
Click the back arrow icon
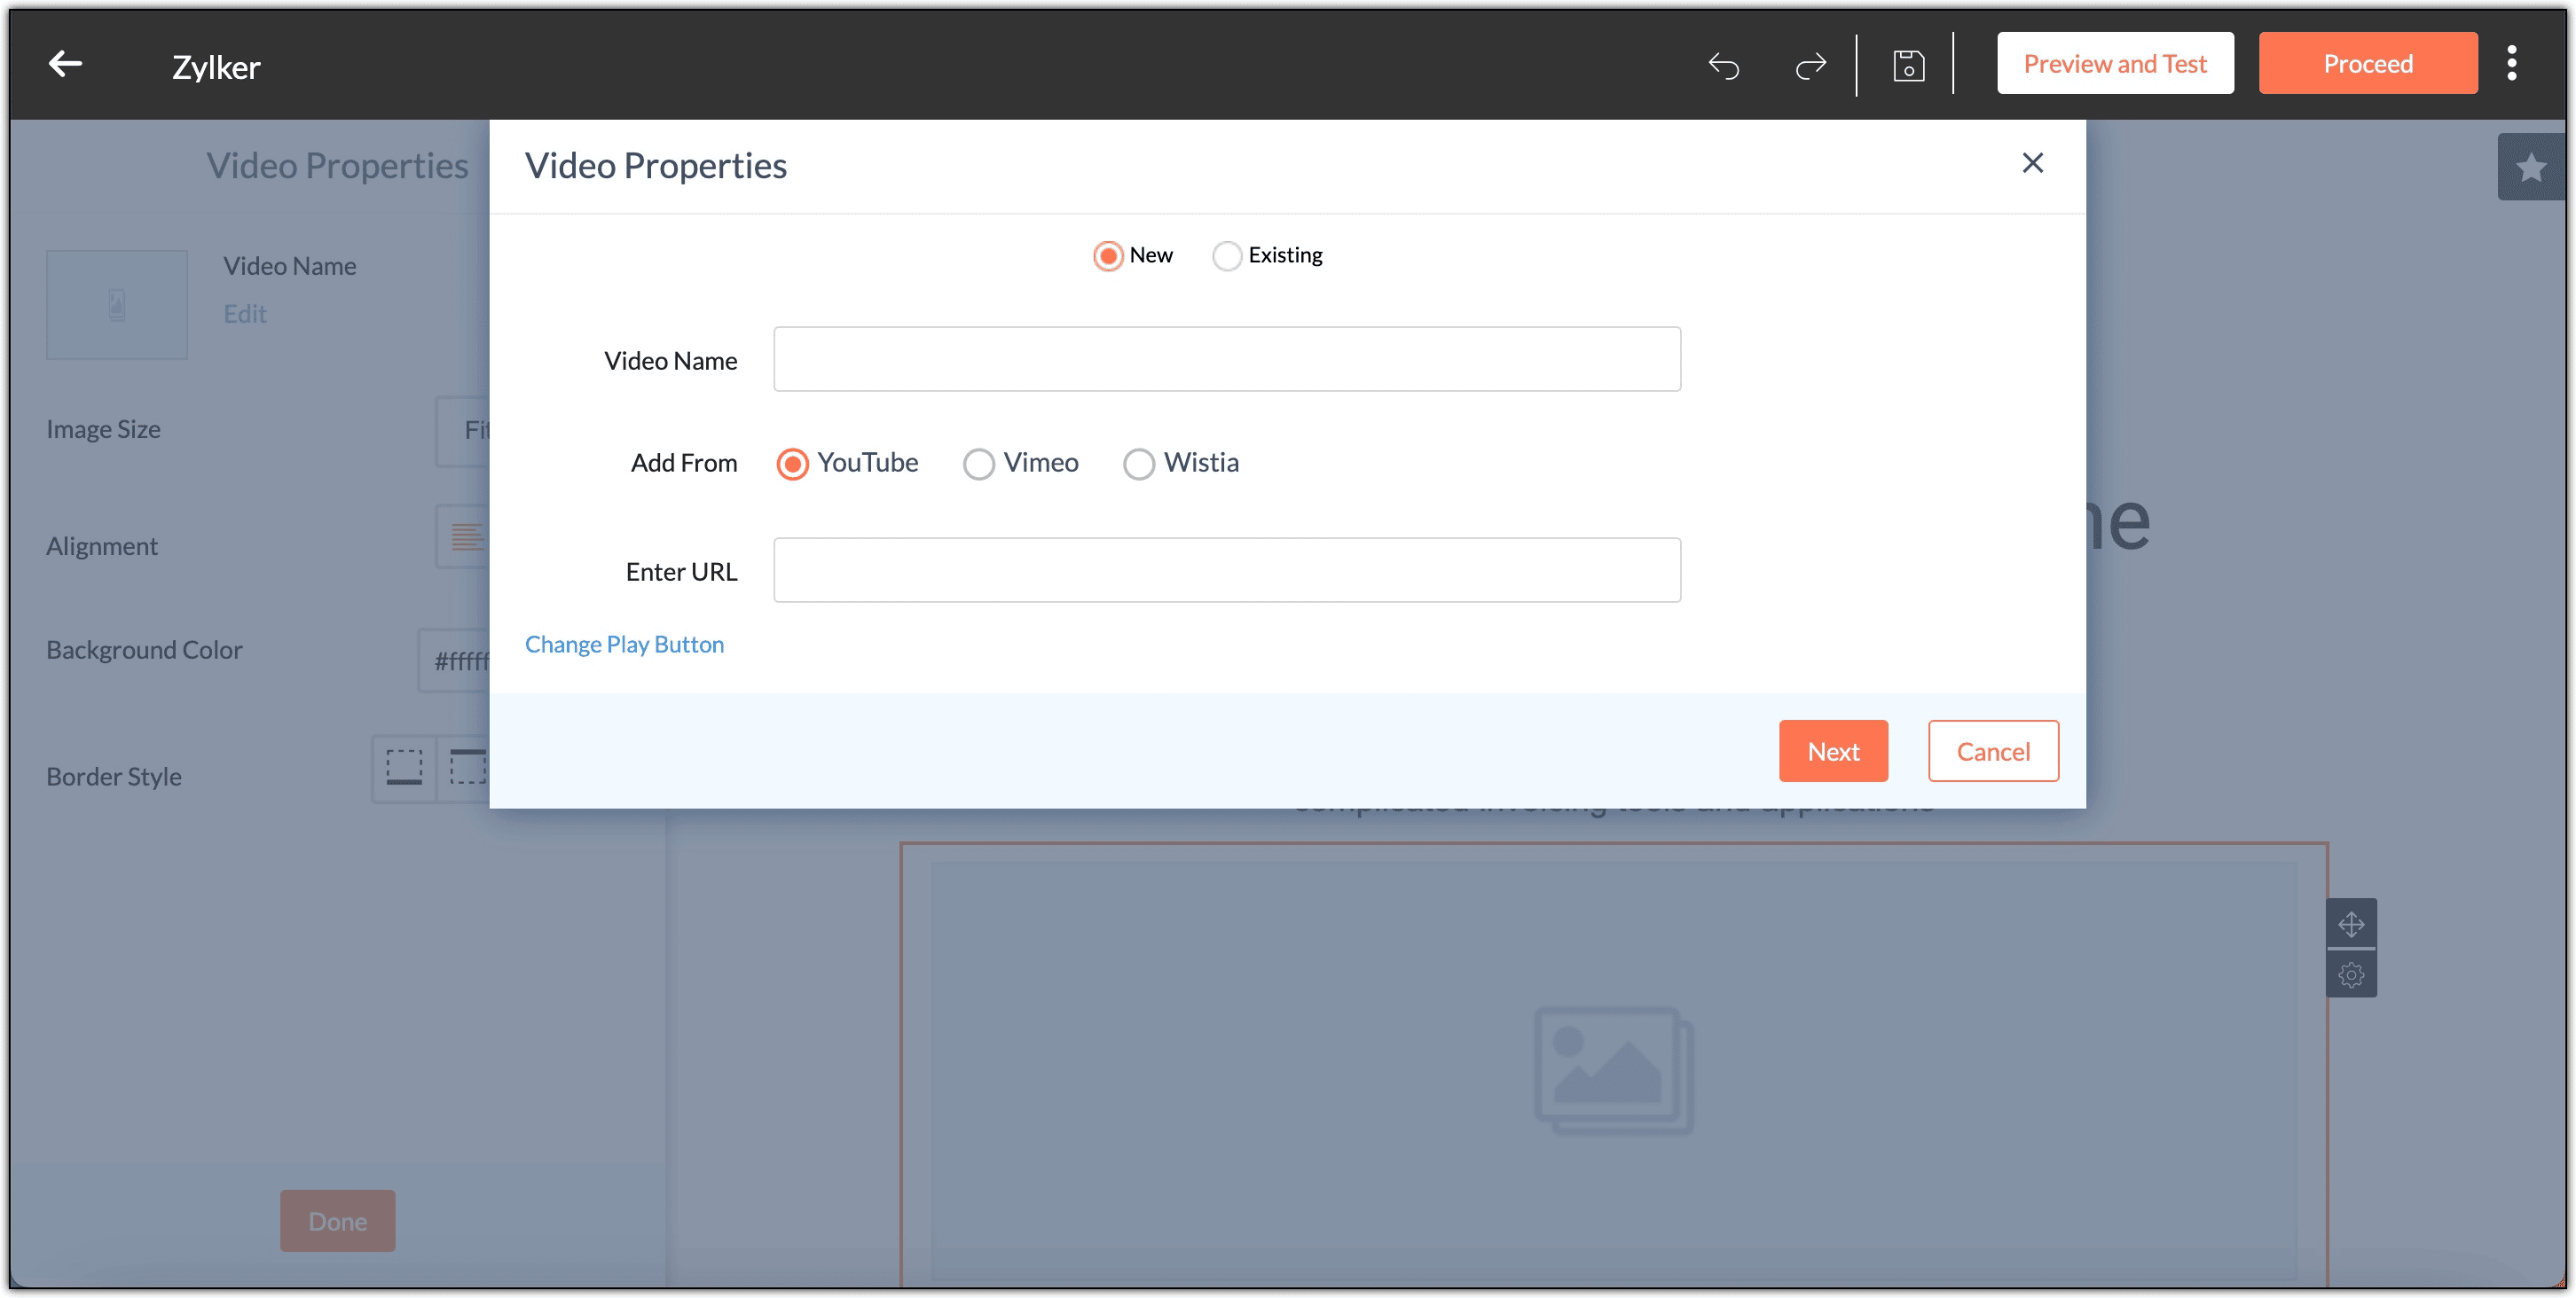click(x=65, y=65)
